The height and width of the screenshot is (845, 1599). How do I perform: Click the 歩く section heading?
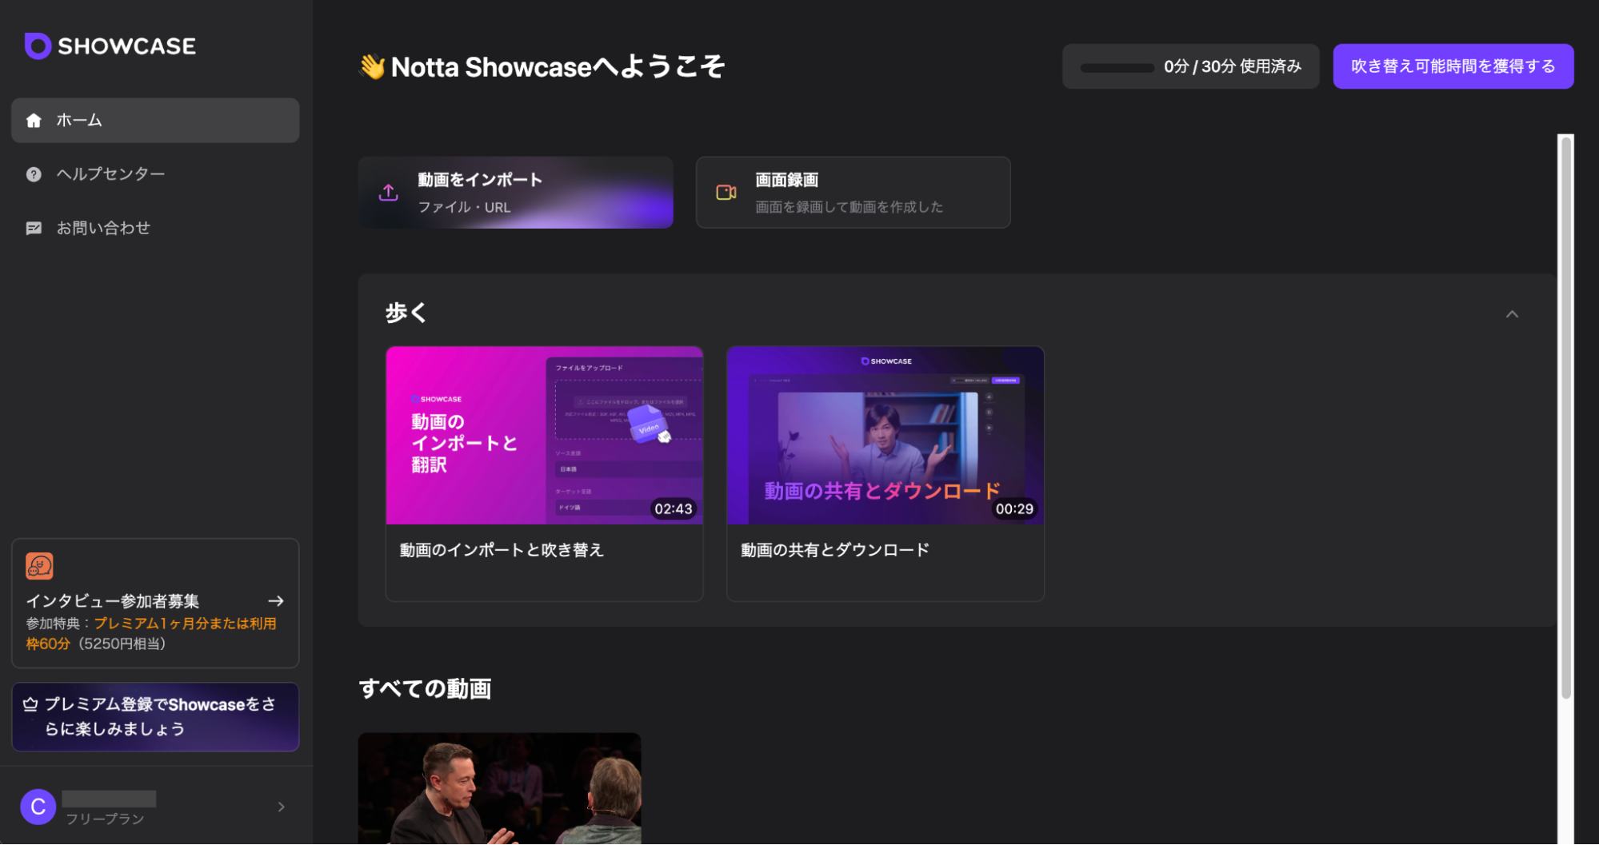pos(406,313)
